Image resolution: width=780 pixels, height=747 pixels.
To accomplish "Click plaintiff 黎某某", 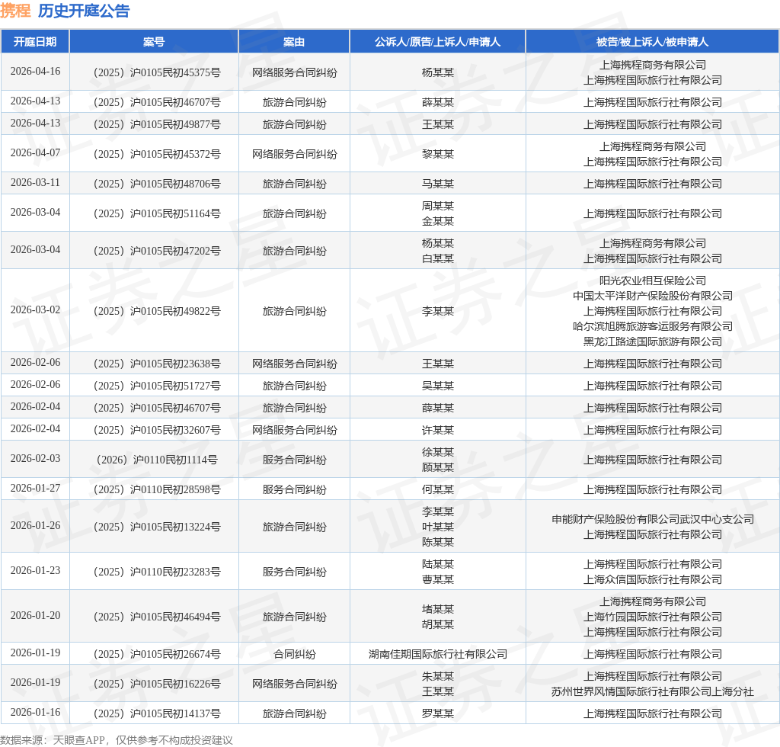I will pyautogui.click(x=438, y=154).
